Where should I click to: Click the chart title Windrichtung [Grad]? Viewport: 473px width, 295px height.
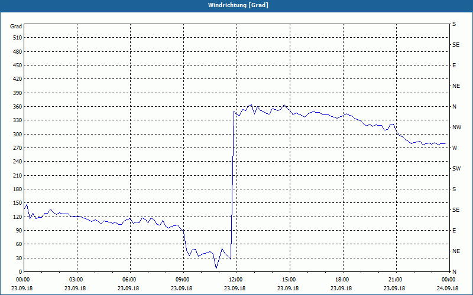[238, 5]
